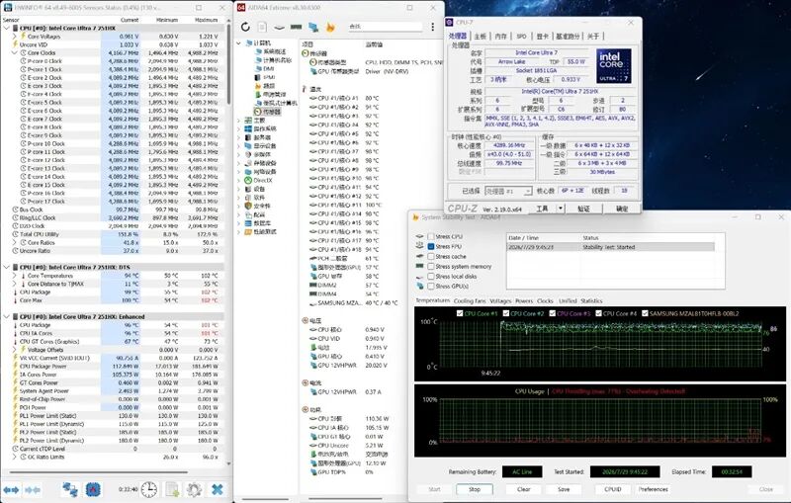Open the Voltages tab in stability test
This screenshot has height=503, width=791.
500,300
